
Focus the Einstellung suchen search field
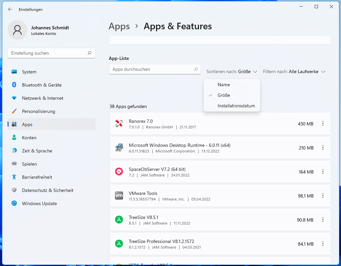click(x=52, y=53)
